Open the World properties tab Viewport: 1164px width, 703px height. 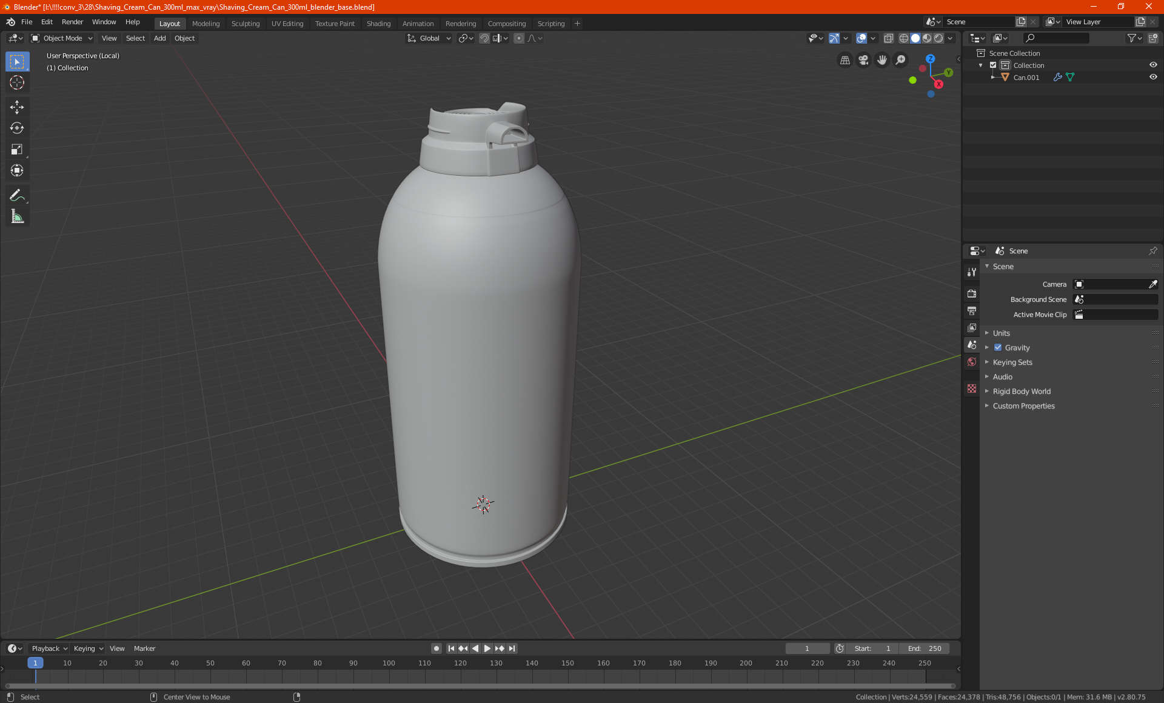point(972,362)
